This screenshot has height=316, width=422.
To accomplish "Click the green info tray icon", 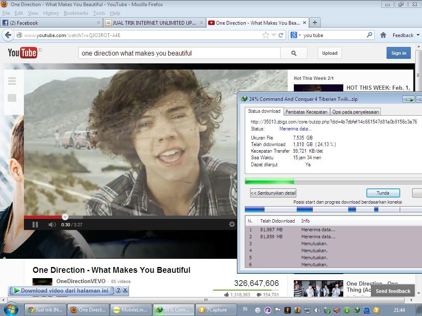I will [x=347, y=310].
